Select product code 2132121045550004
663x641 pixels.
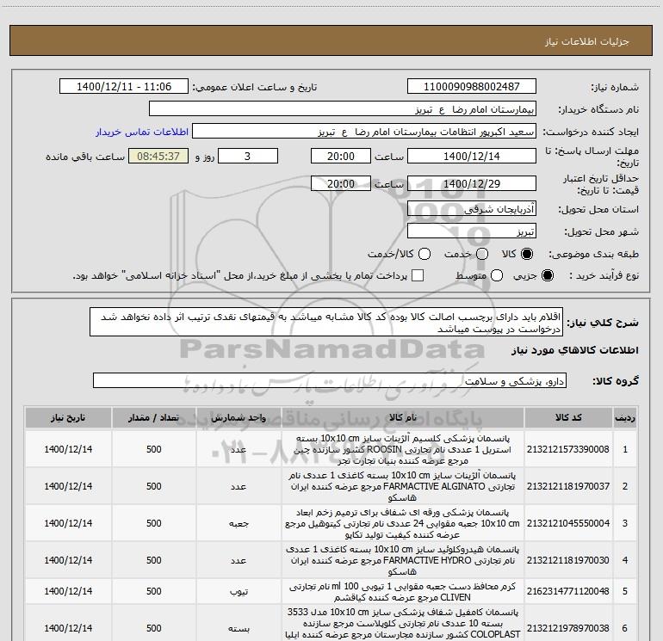(568, 523)
